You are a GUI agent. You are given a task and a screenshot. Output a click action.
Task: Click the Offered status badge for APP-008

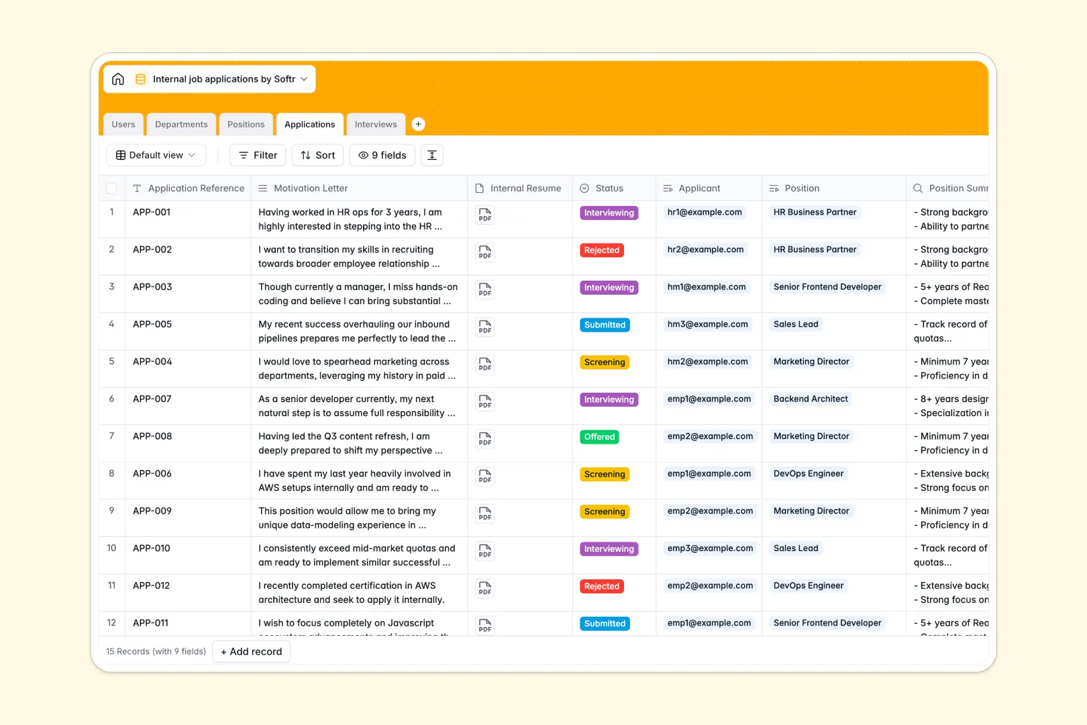point(599,436)
